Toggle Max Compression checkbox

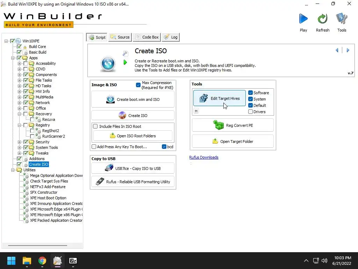point(138,85)
